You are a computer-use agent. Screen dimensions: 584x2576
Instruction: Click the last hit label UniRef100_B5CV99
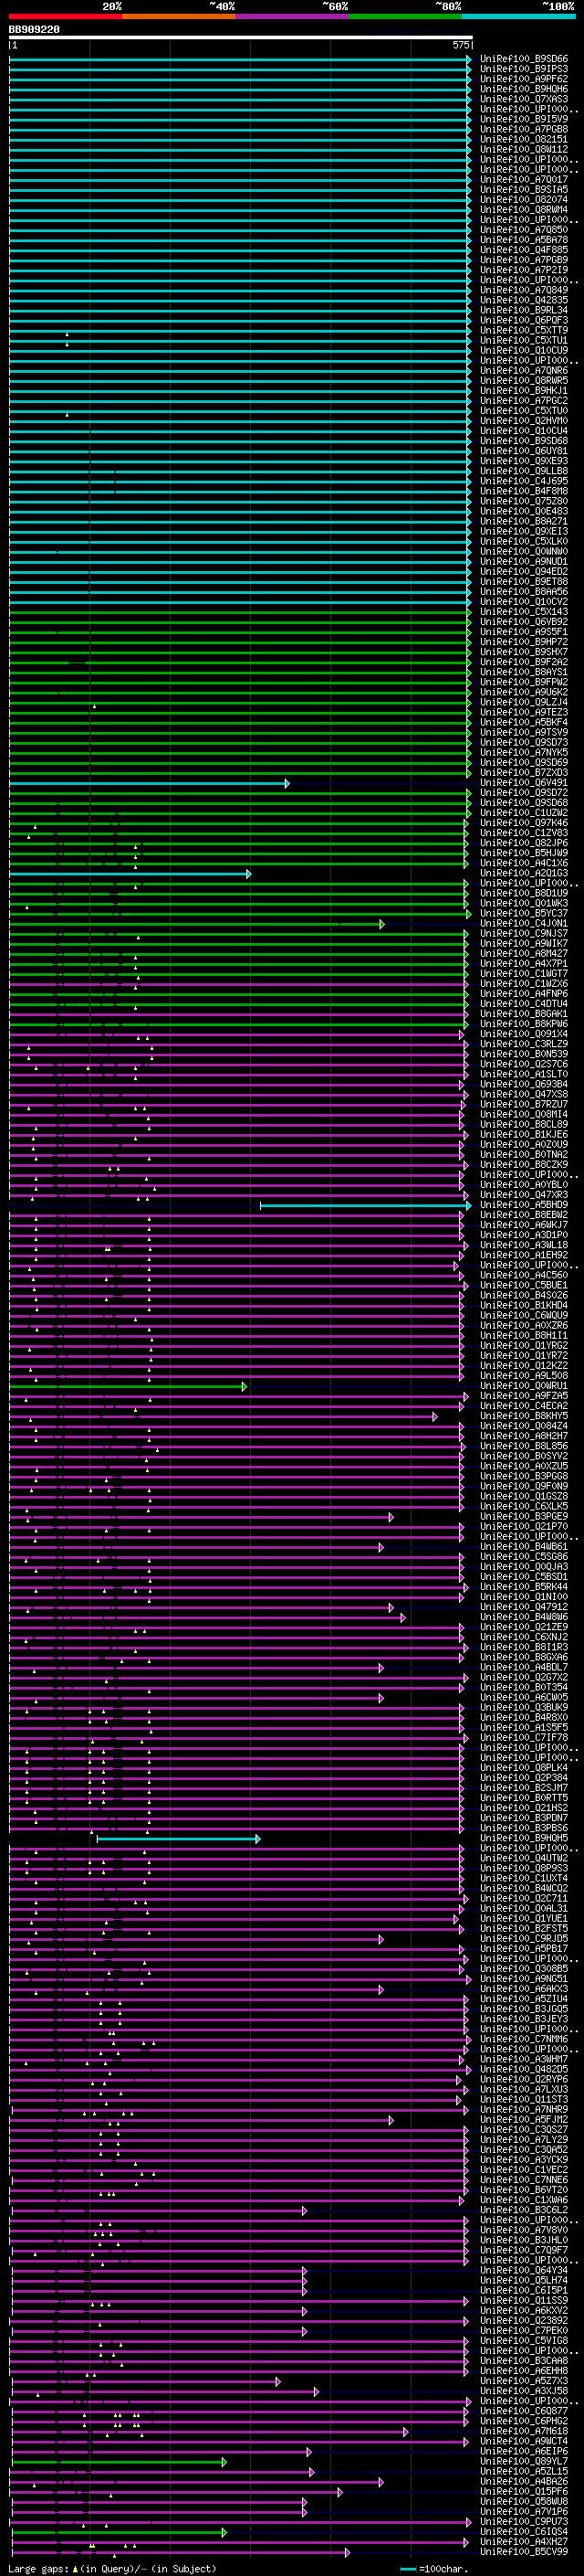click(524, 2551)
